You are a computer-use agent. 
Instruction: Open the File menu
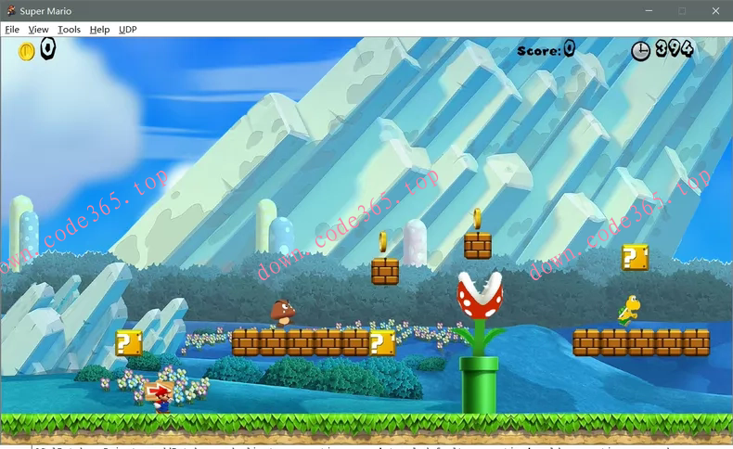point(12,30)
